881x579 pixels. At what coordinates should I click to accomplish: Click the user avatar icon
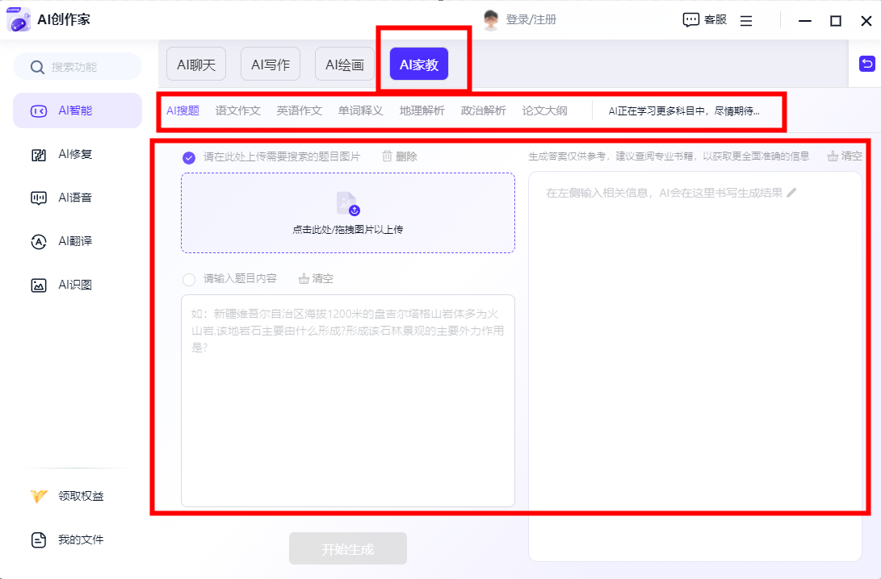click(491, 20)
